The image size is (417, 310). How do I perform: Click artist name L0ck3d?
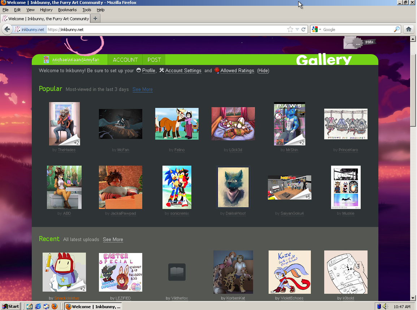236,150
